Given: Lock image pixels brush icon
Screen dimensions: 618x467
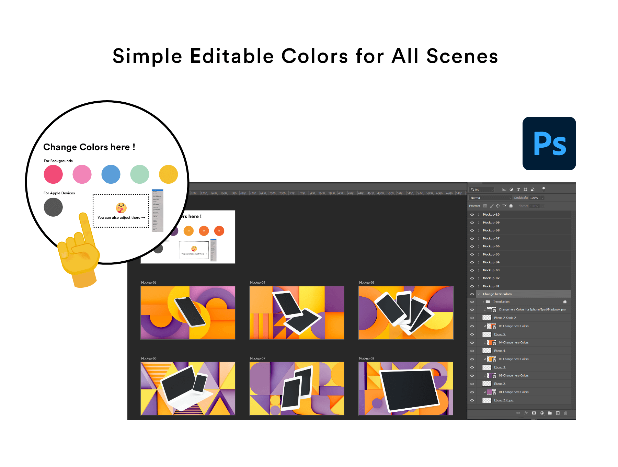Looking at the screenshot, I should click(492, 206).
